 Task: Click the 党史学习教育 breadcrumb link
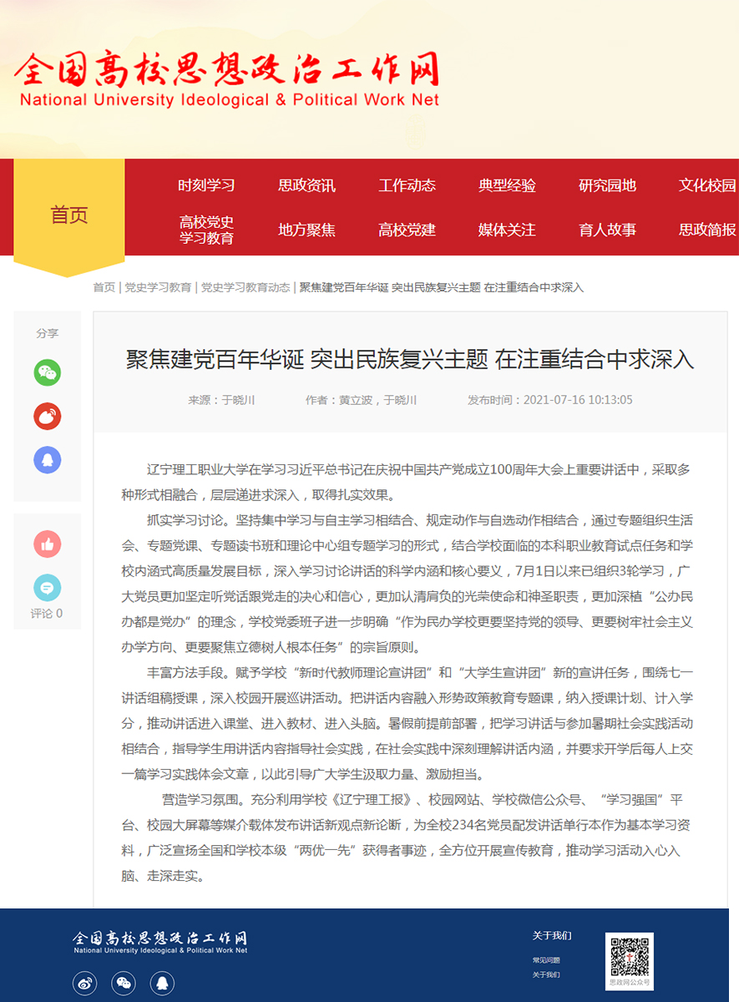tap(158, 287)
